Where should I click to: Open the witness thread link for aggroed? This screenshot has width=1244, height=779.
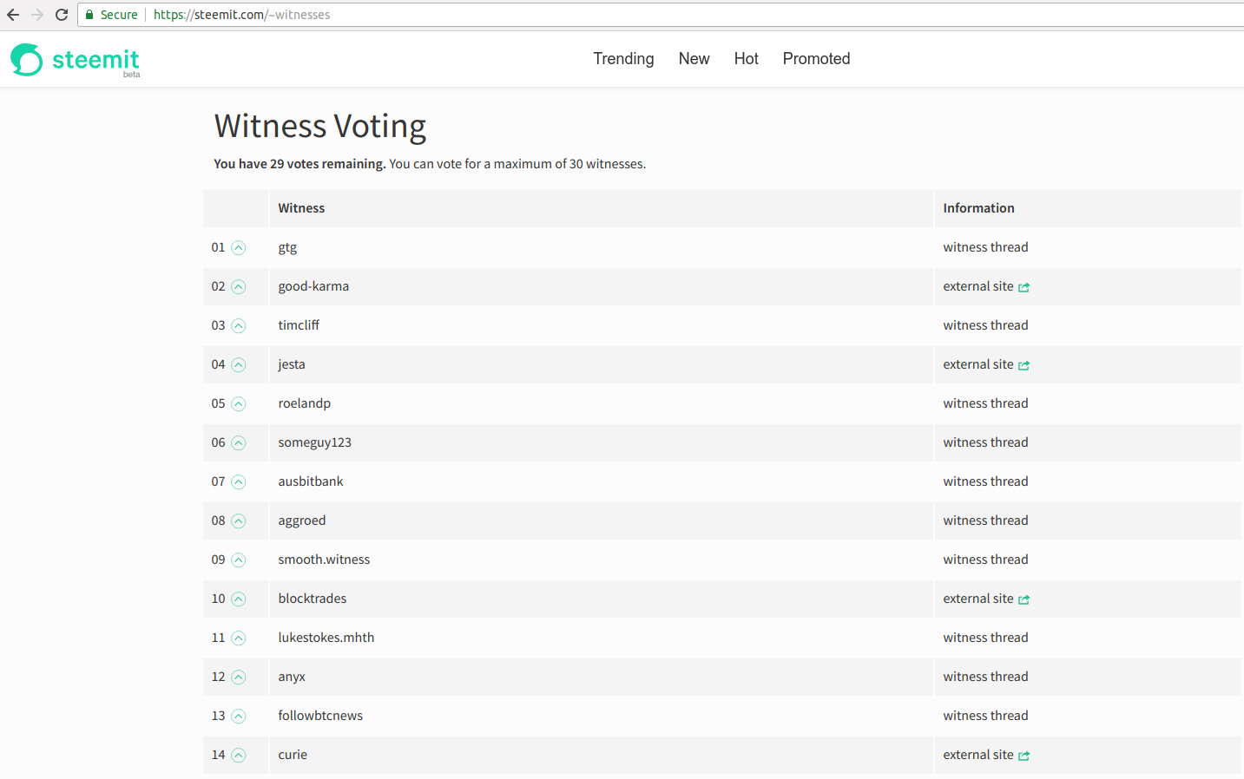pos(985,520)
